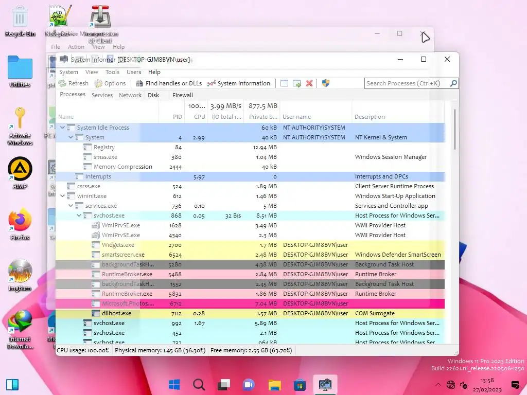Screen dimensions: 527x395
Task: Sort by the Description column header
Action: tap(398, 117)
